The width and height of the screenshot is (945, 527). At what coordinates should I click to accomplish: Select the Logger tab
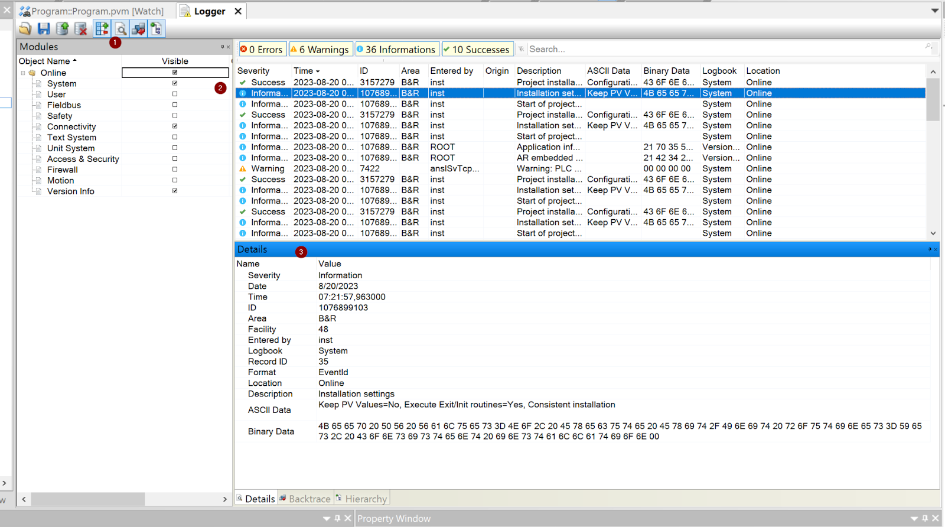tap(210, 11)
